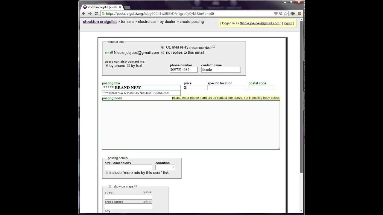Viewport: 383px width, 215px height.
Task: Go back with the browser back arrow
Action: 84,13
